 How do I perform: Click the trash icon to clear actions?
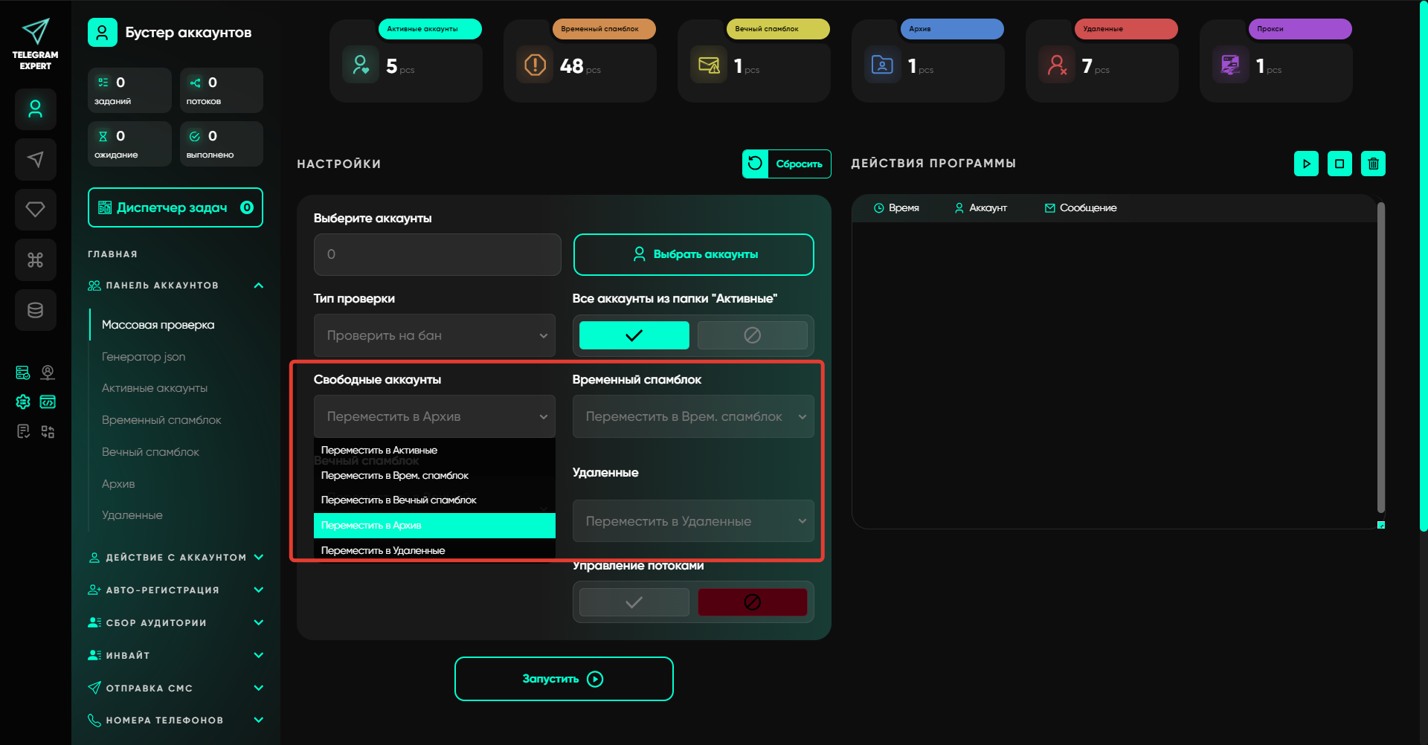(1373, 164)
